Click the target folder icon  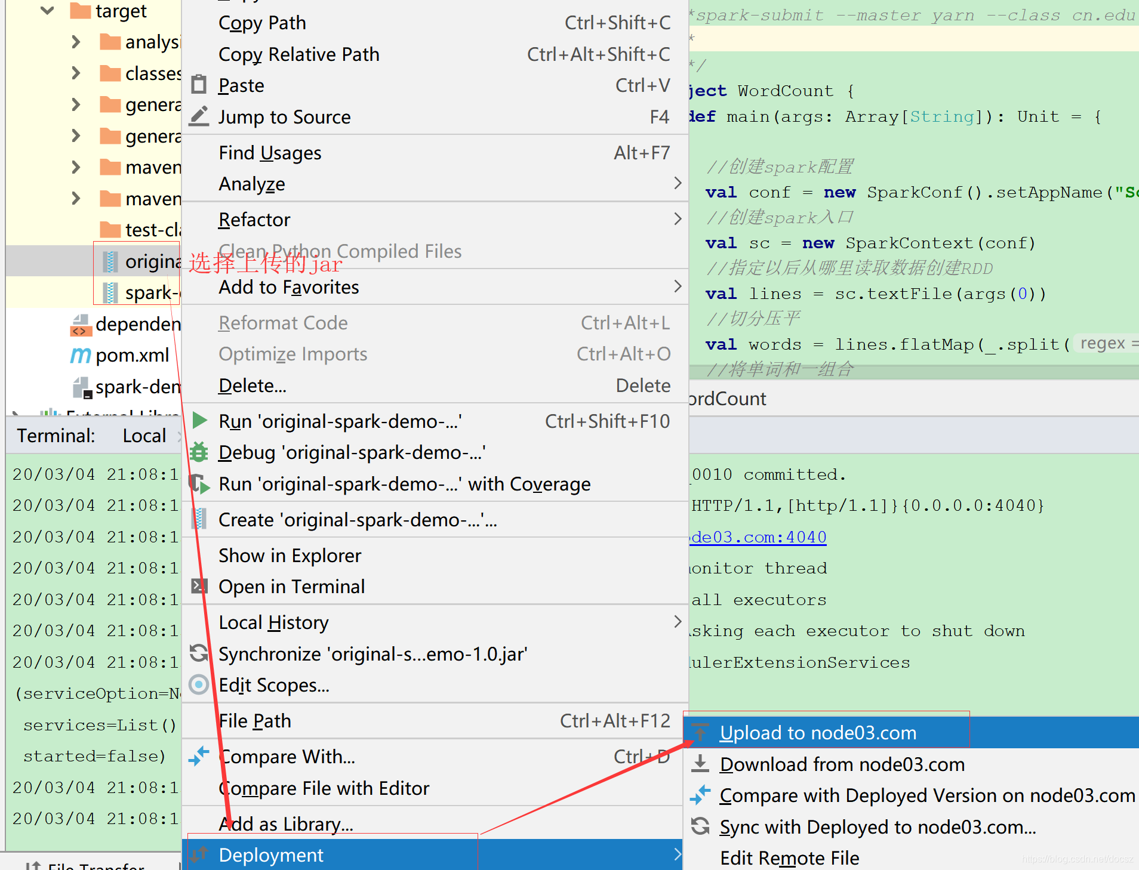tap(81, 11)
